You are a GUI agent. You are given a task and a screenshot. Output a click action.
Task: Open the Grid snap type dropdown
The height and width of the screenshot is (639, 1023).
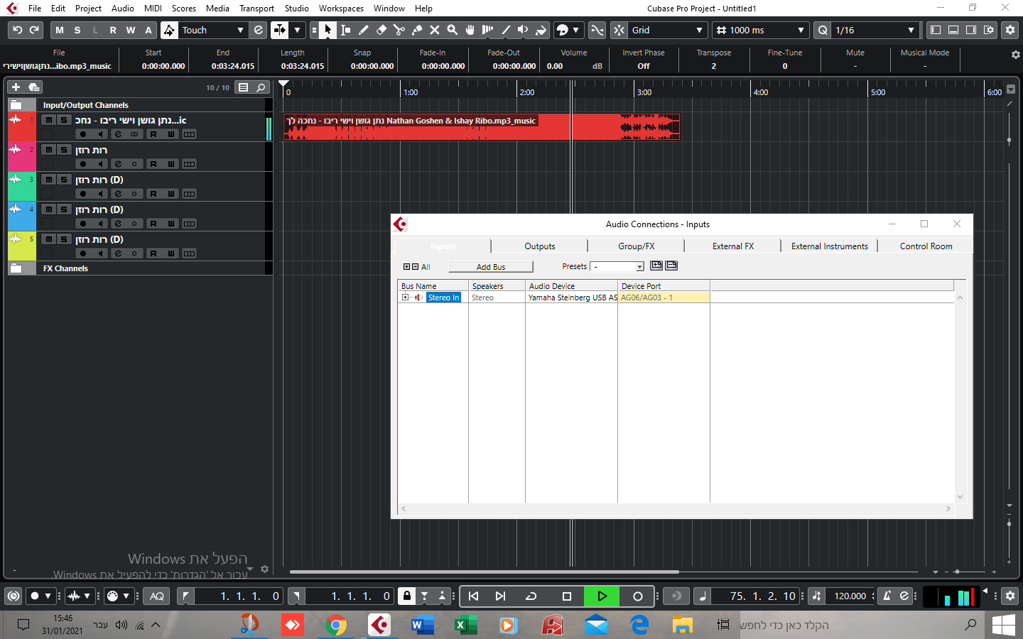tap(667, 30)
